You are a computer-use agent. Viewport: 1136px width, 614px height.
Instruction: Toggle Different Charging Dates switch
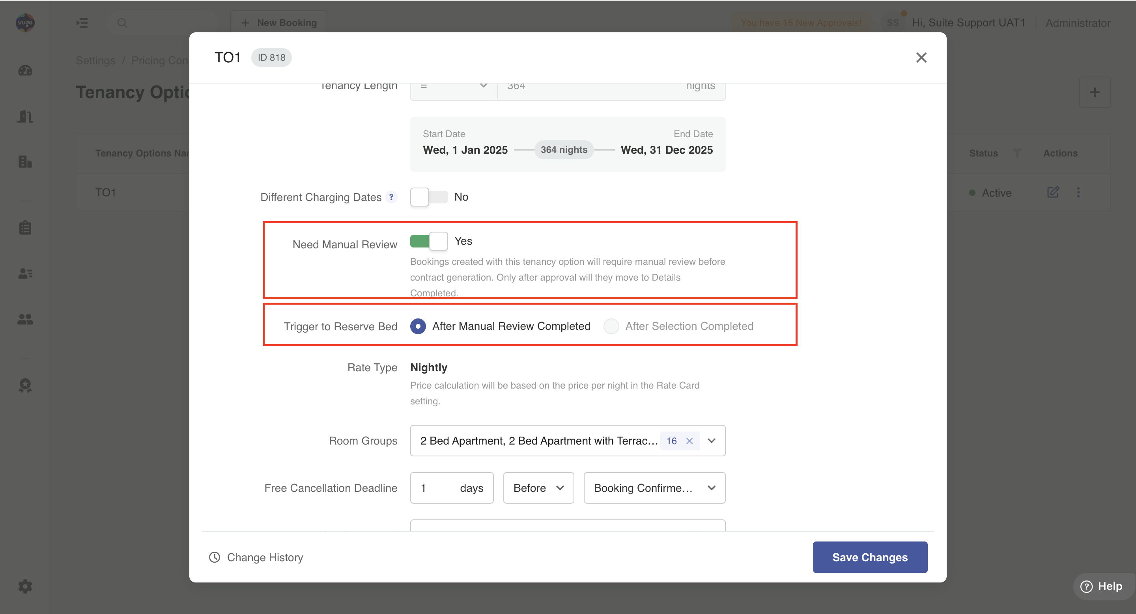pyautogui.click(x=429, y=197)
